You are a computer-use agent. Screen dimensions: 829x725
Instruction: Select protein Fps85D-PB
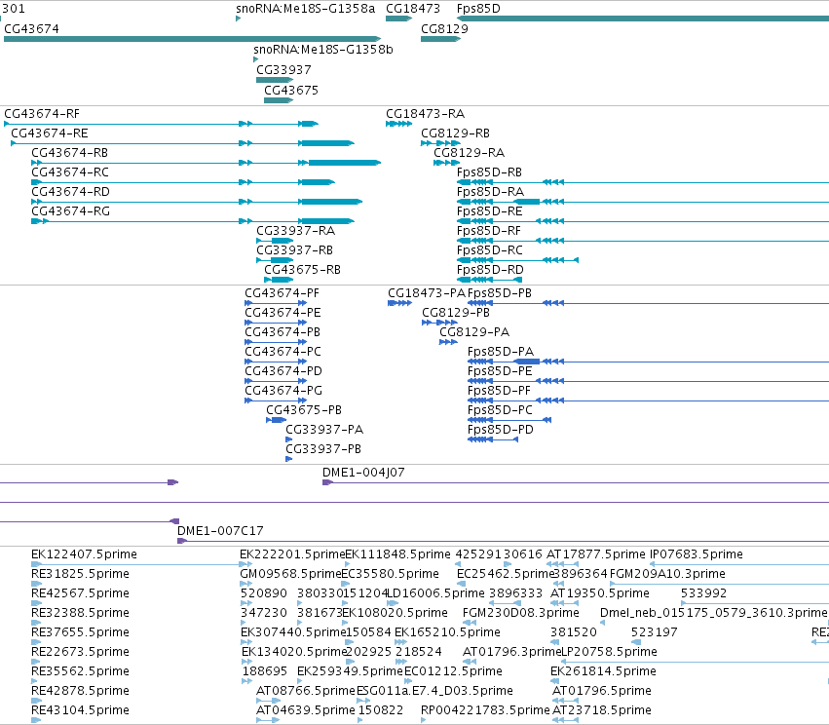coord(648,303)
